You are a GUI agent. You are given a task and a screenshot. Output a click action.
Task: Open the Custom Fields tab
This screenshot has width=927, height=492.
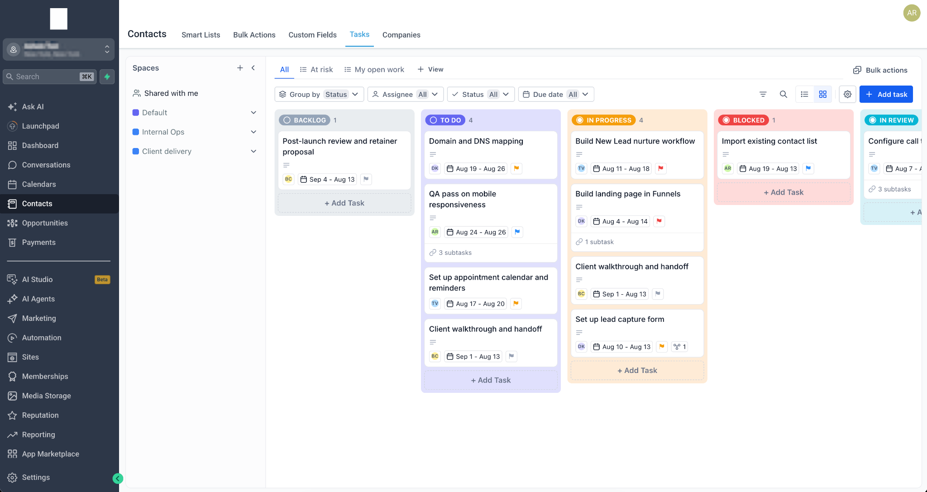313,35
